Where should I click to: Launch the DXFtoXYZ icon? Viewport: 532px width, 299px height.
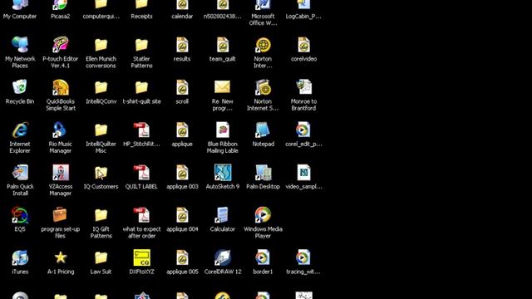point(142,257)
